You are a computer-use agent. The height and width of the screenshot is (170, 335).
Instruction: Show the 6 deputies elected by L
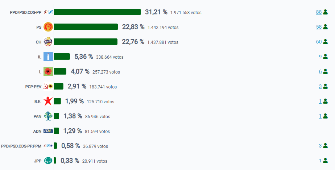tap(320, 71)
